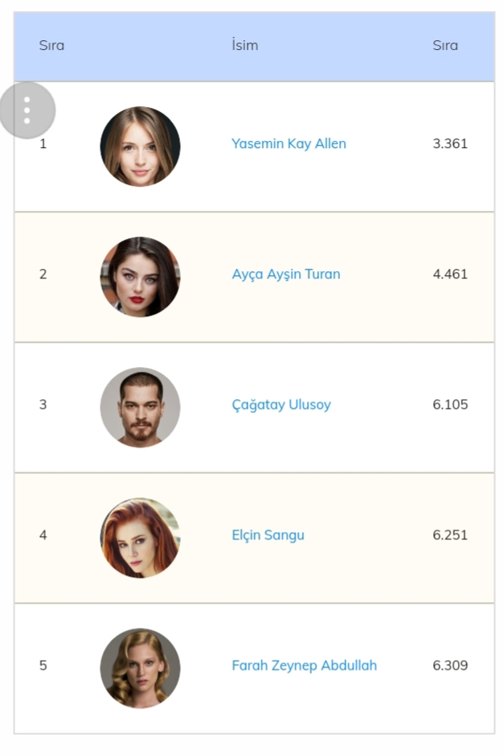Click the Sıra header above rank numbers
Image resolution: width=504 pixels, height=755 pixels.
click(51, 46)
